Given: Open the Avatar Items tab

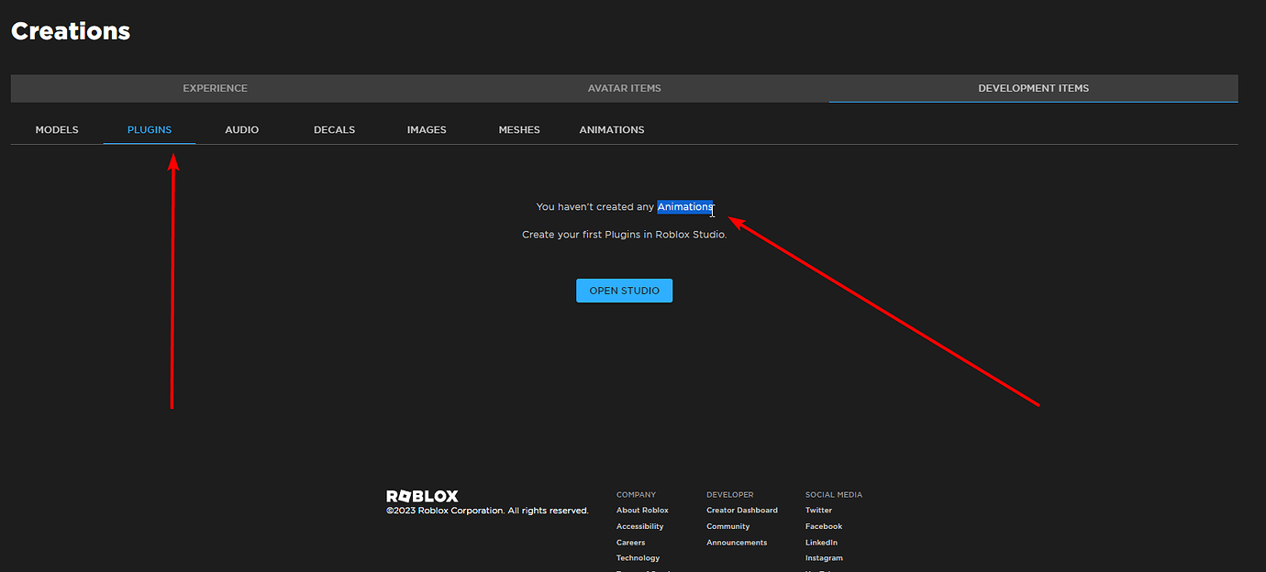Looking at the screenshot, I should 625,88.
